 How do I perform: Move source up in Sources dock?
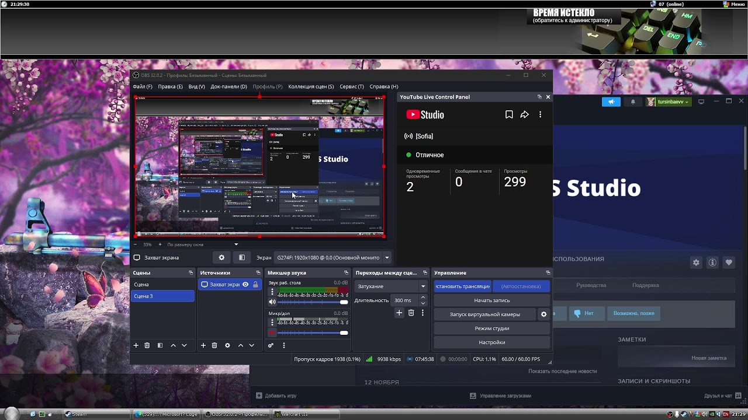pyautogui.click(x=240, y=345)
